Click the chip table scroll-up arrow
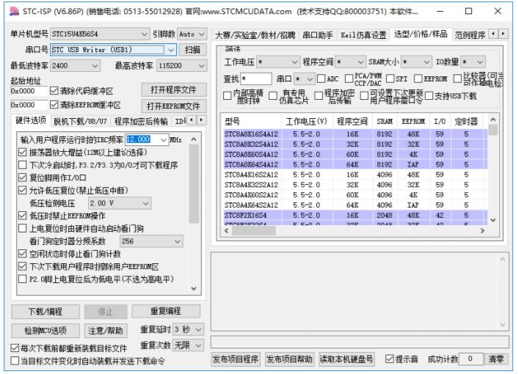The image size is (518, 374). point(493,120)
